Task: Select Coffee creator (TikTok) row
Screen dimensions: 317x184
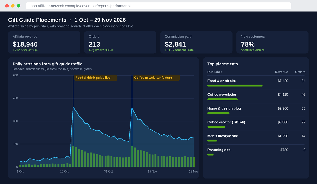Action: click(256, 124)
